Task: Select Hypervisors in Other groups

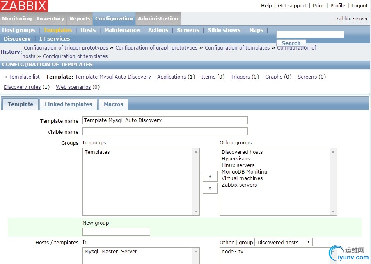Action: pyautogui.click(x=236, y=159)
